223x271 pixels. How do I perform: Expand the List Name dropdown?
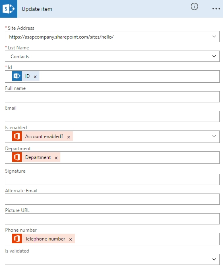[x=214, y=56]
